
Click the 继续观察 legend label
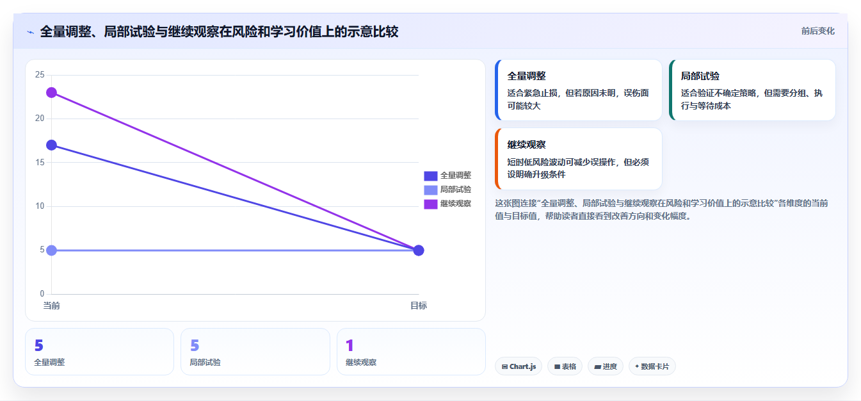click(456, 204)
